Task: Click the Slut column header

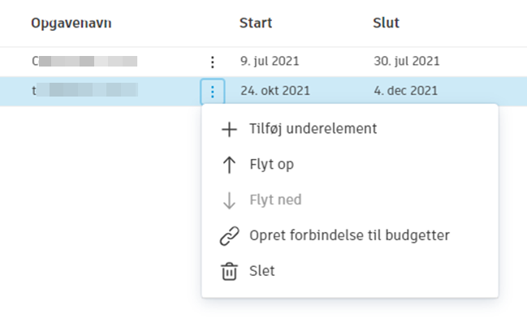Action: 386,23
